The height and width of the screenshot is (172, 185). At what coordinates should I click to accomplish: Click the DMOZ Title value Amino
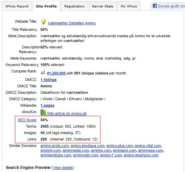[46, 86]
